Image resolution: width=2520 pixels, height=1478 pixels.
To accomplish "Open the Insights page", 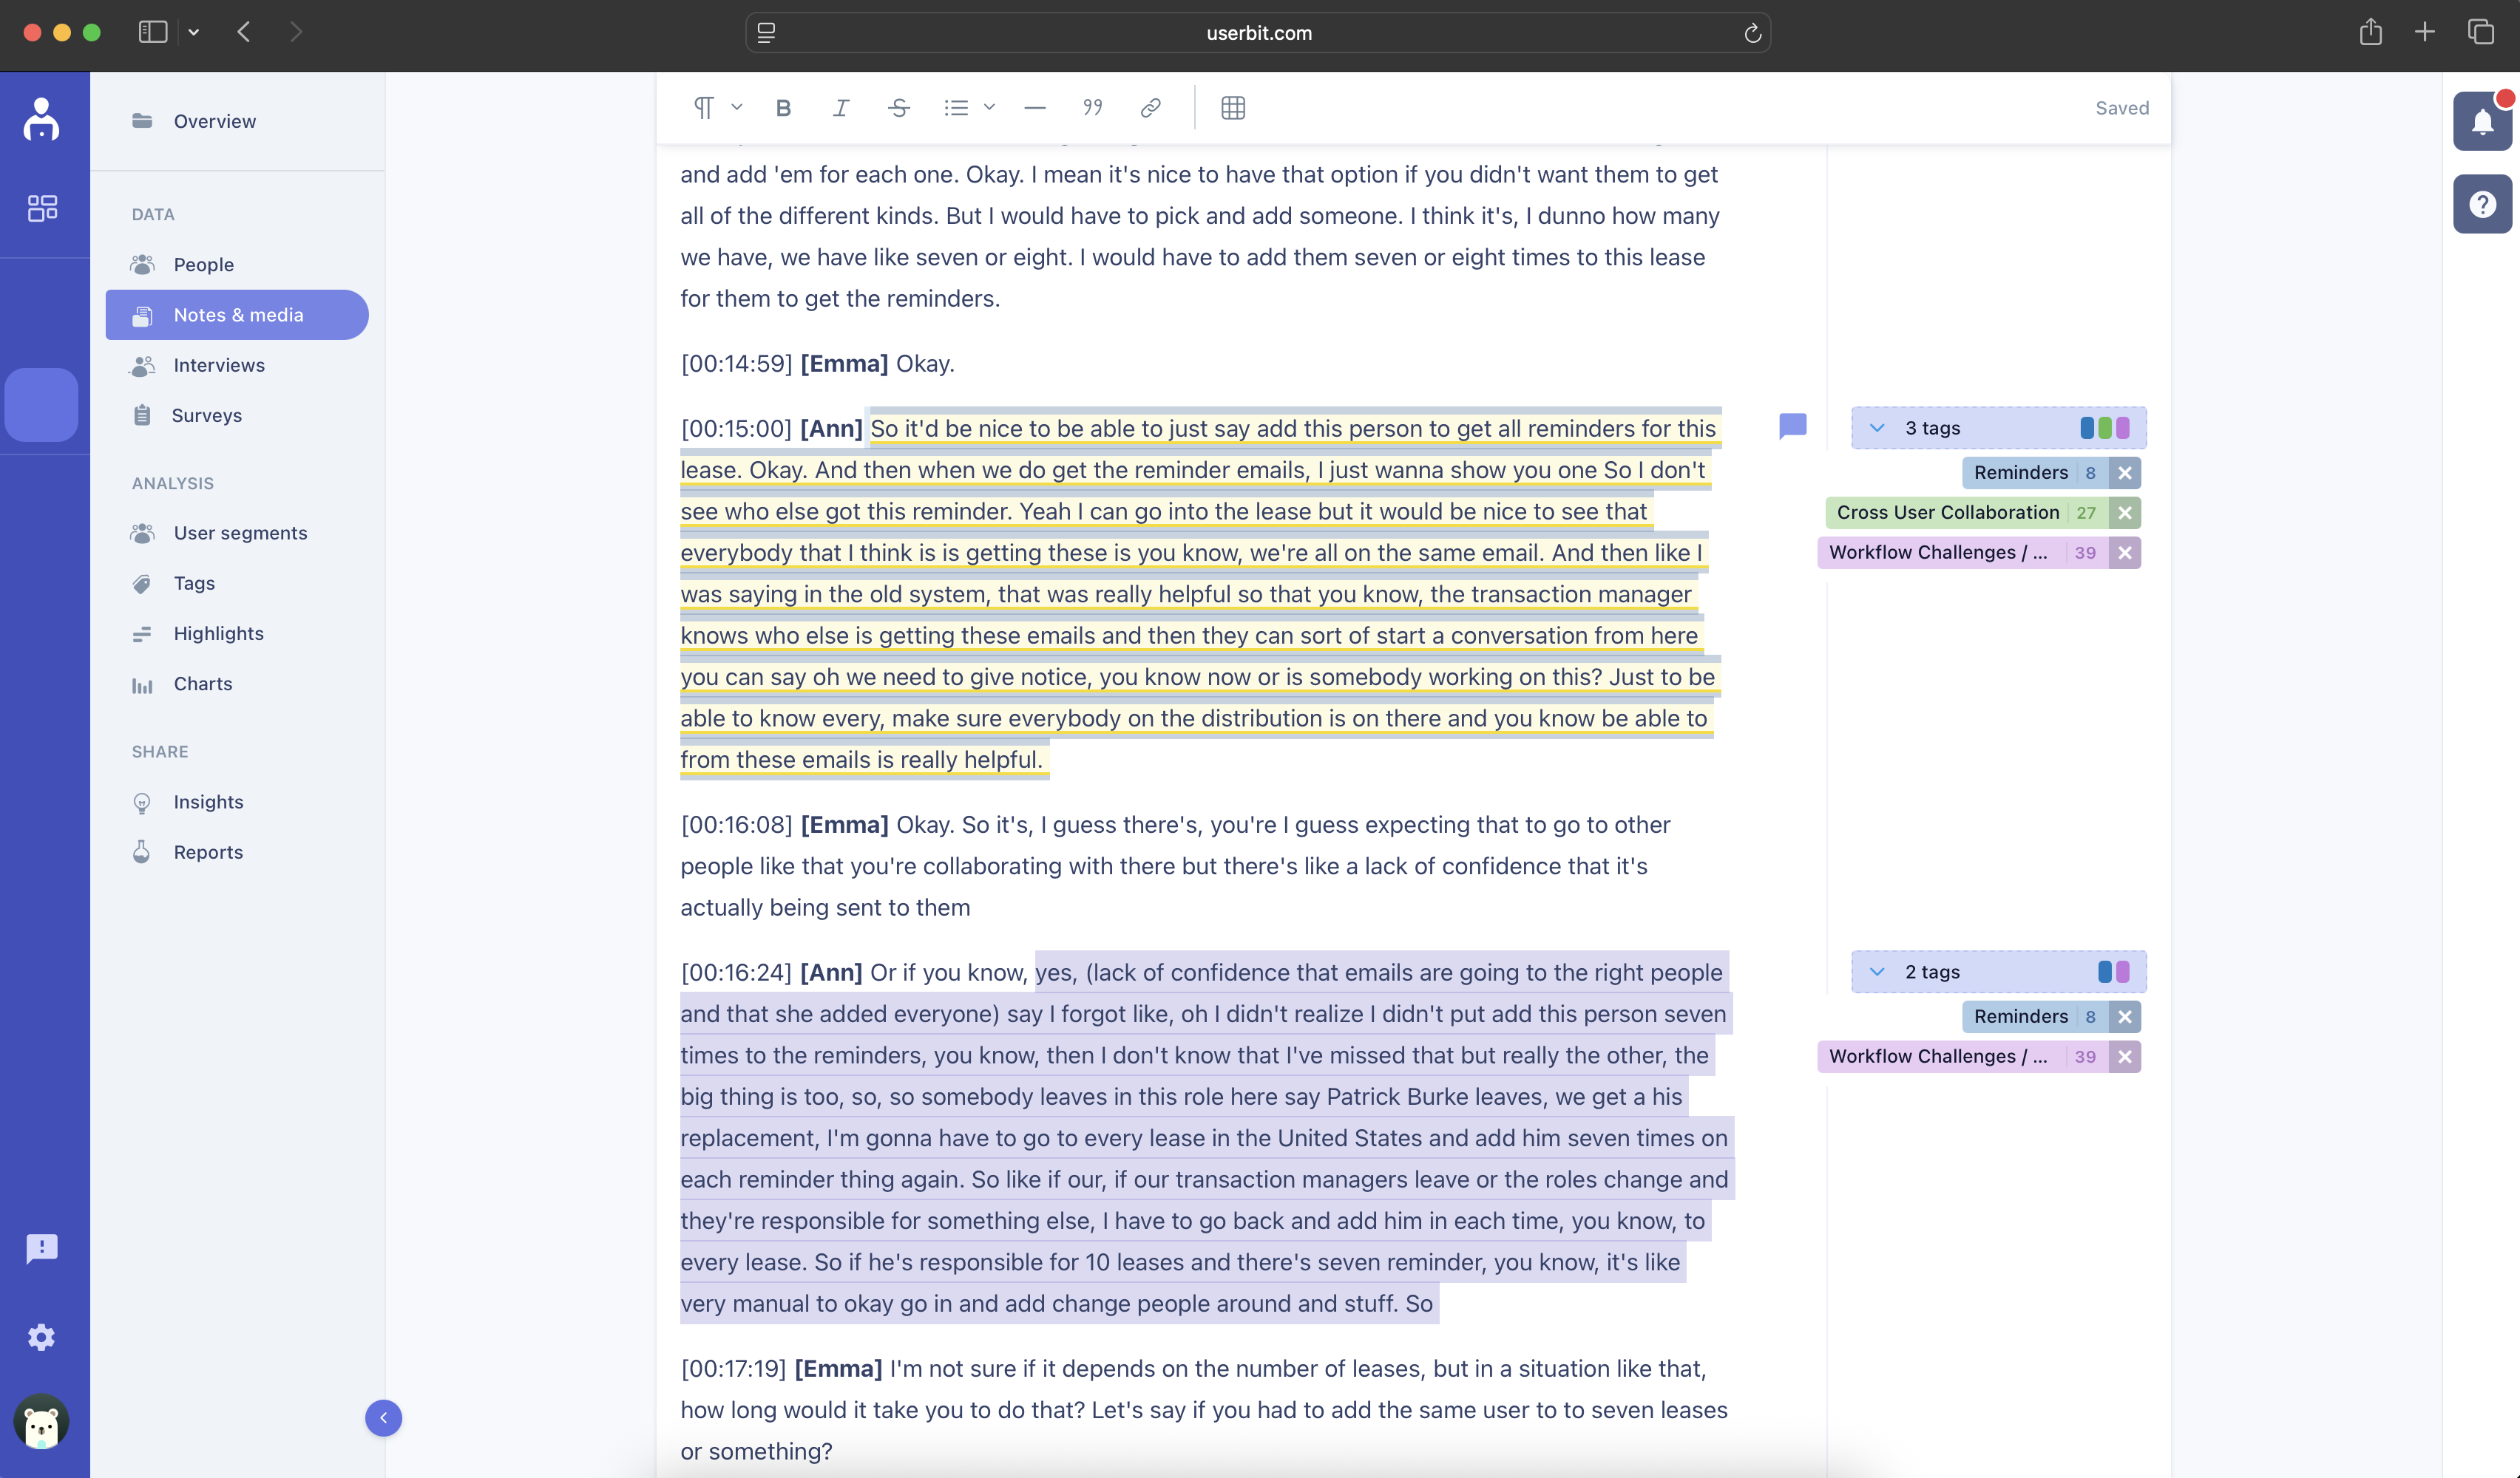I will pyautogui.click(x=208, y=802).
